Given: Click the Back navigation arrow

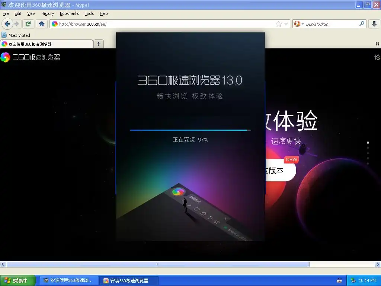Looking at the screenshot, I should coord(7,24).
